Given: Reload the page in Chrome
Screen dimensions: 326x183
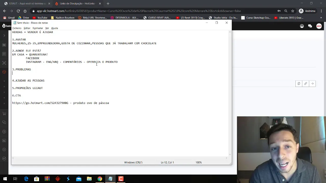Looking at the screenshot, I should pos(18,11).
